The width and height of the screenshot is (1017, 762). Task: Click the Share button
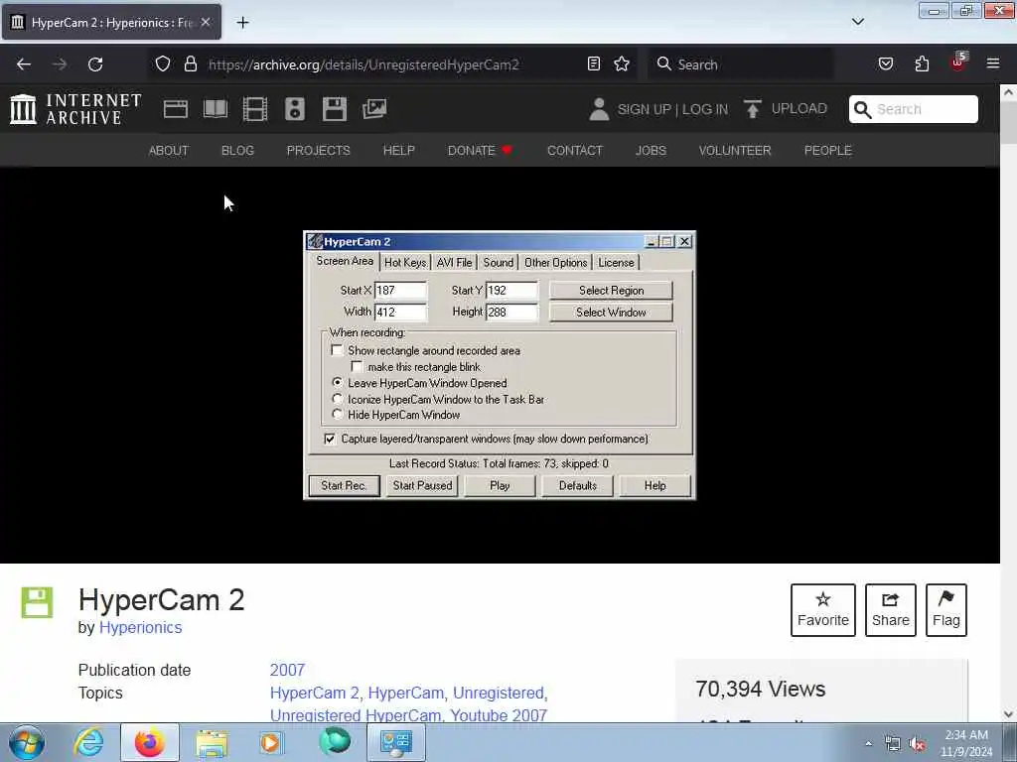pyautogui.click(x=891, y=610)
